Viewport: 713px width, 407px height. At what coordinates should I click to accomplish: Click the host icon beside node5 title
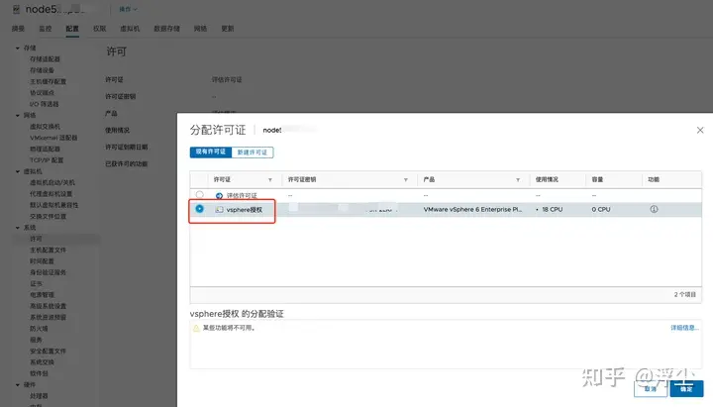pyautogui.click(x=16, y=9)
